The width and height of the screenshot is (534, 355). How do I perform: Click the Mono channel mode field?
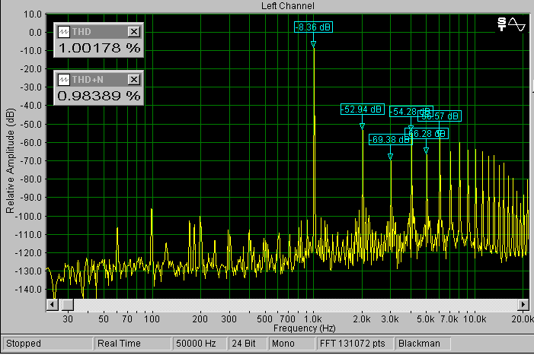coord(287,344)
